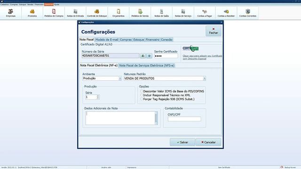
Task: Open the Vendas menu
Action: tap(30, 4)
